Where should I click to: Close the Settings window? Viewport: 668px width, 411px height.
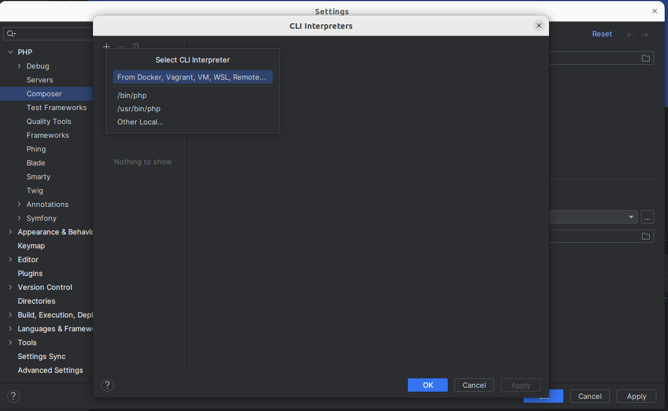click(x=655, y=11)
